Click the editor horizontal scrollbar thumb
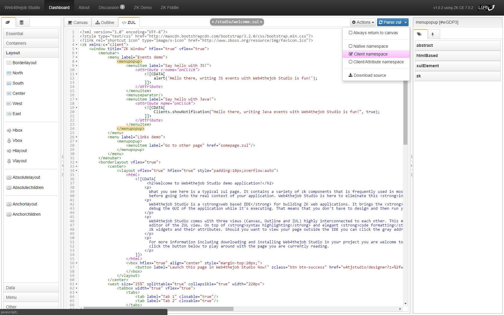The height and width of the screenshot is (315, 504). click(158, 309)
